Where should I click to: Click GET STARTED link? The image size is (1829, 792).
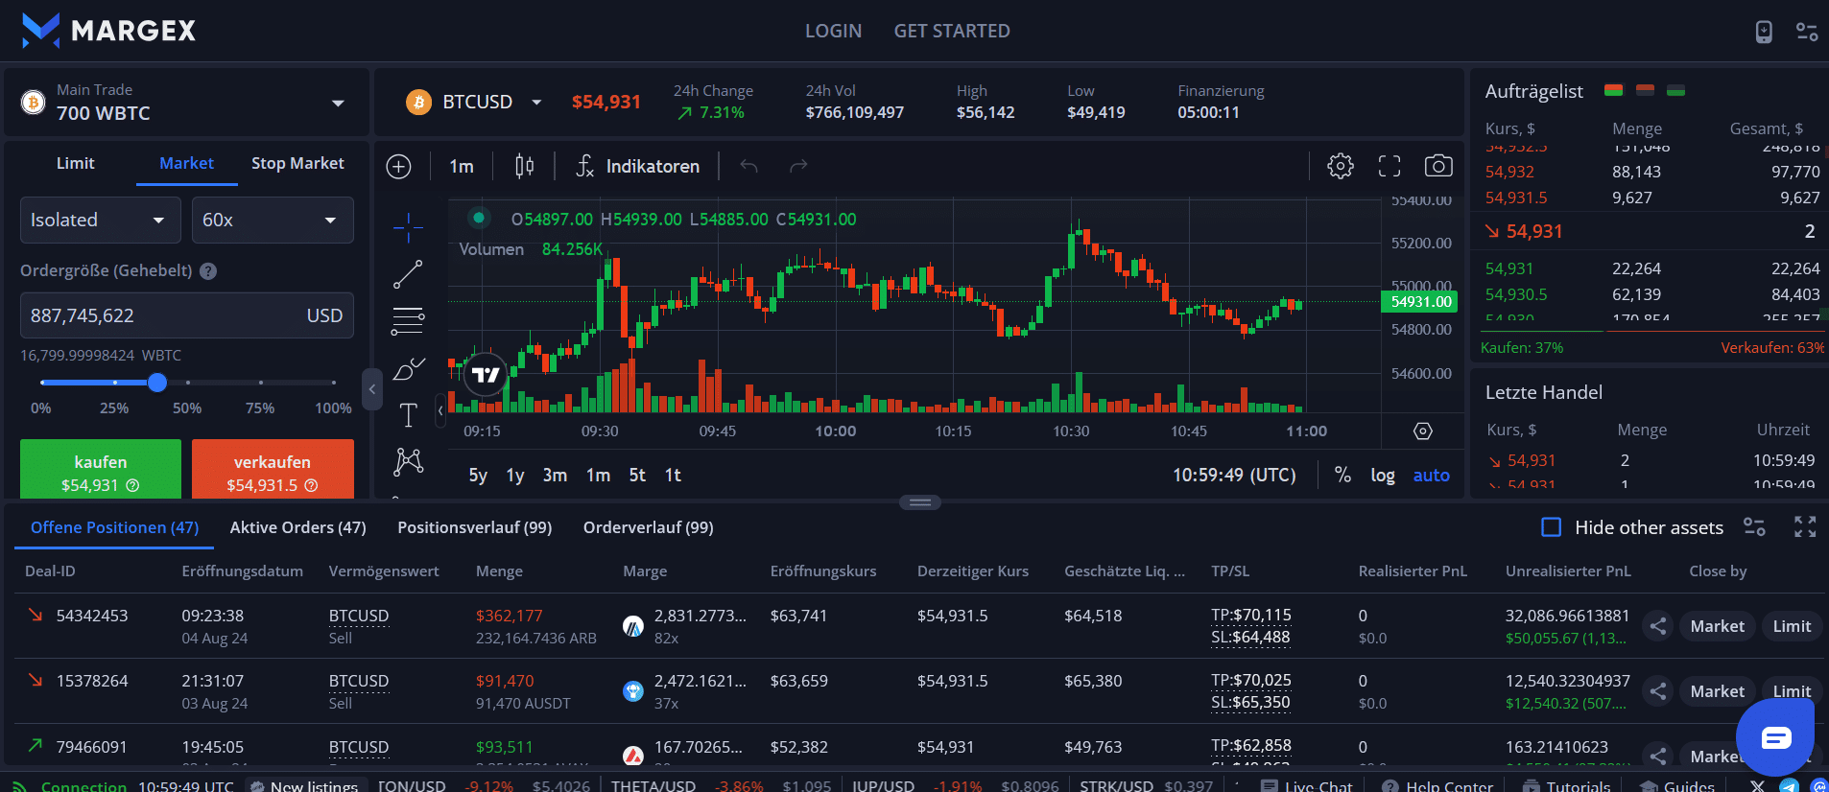[952, 32]
